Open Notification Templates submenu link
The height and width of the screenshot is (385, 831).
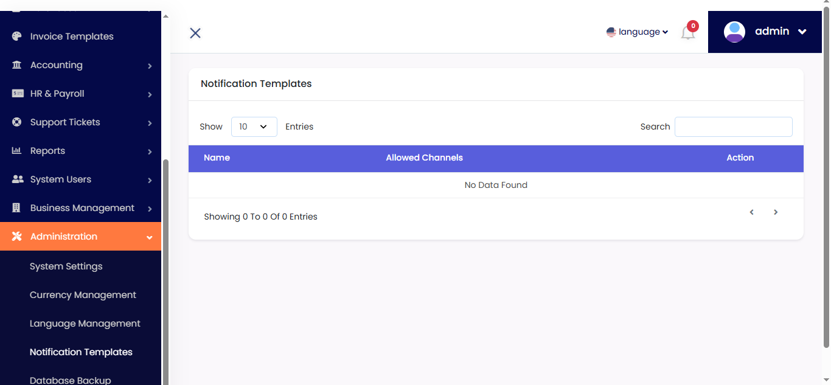pos(81,352)
